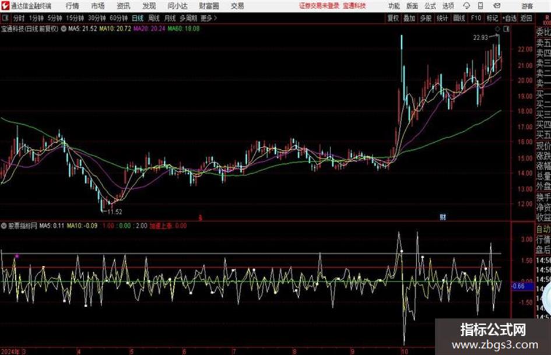Expand the 股票指标网 indicator dropdown arrow
Screen dimensions: 551x355
4,226
